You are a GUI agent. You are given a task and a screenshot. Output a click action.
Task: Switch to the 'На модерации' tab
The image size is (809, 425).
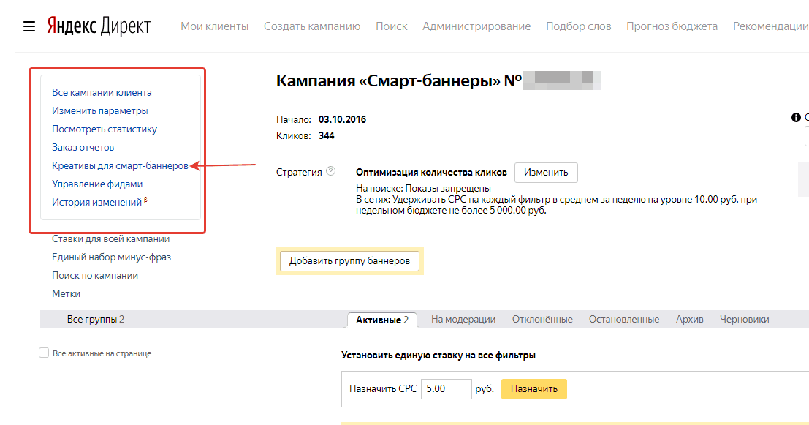(463, 320)
